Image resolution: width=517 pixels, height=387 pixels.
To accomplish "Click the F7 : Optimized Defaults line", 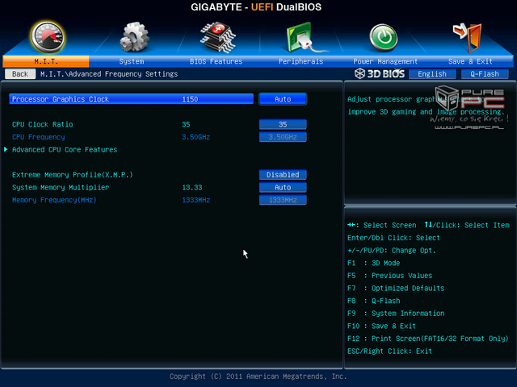I will [x=396, y=289].
